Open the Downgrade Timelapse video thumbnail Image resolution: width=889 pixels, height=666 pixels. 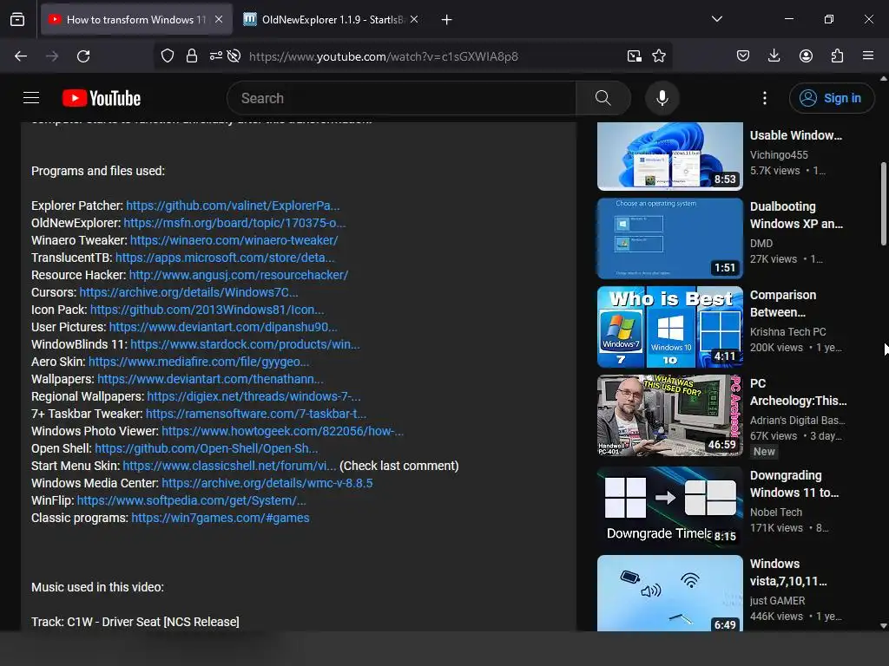pyautogui.click(x=670, y=506)
